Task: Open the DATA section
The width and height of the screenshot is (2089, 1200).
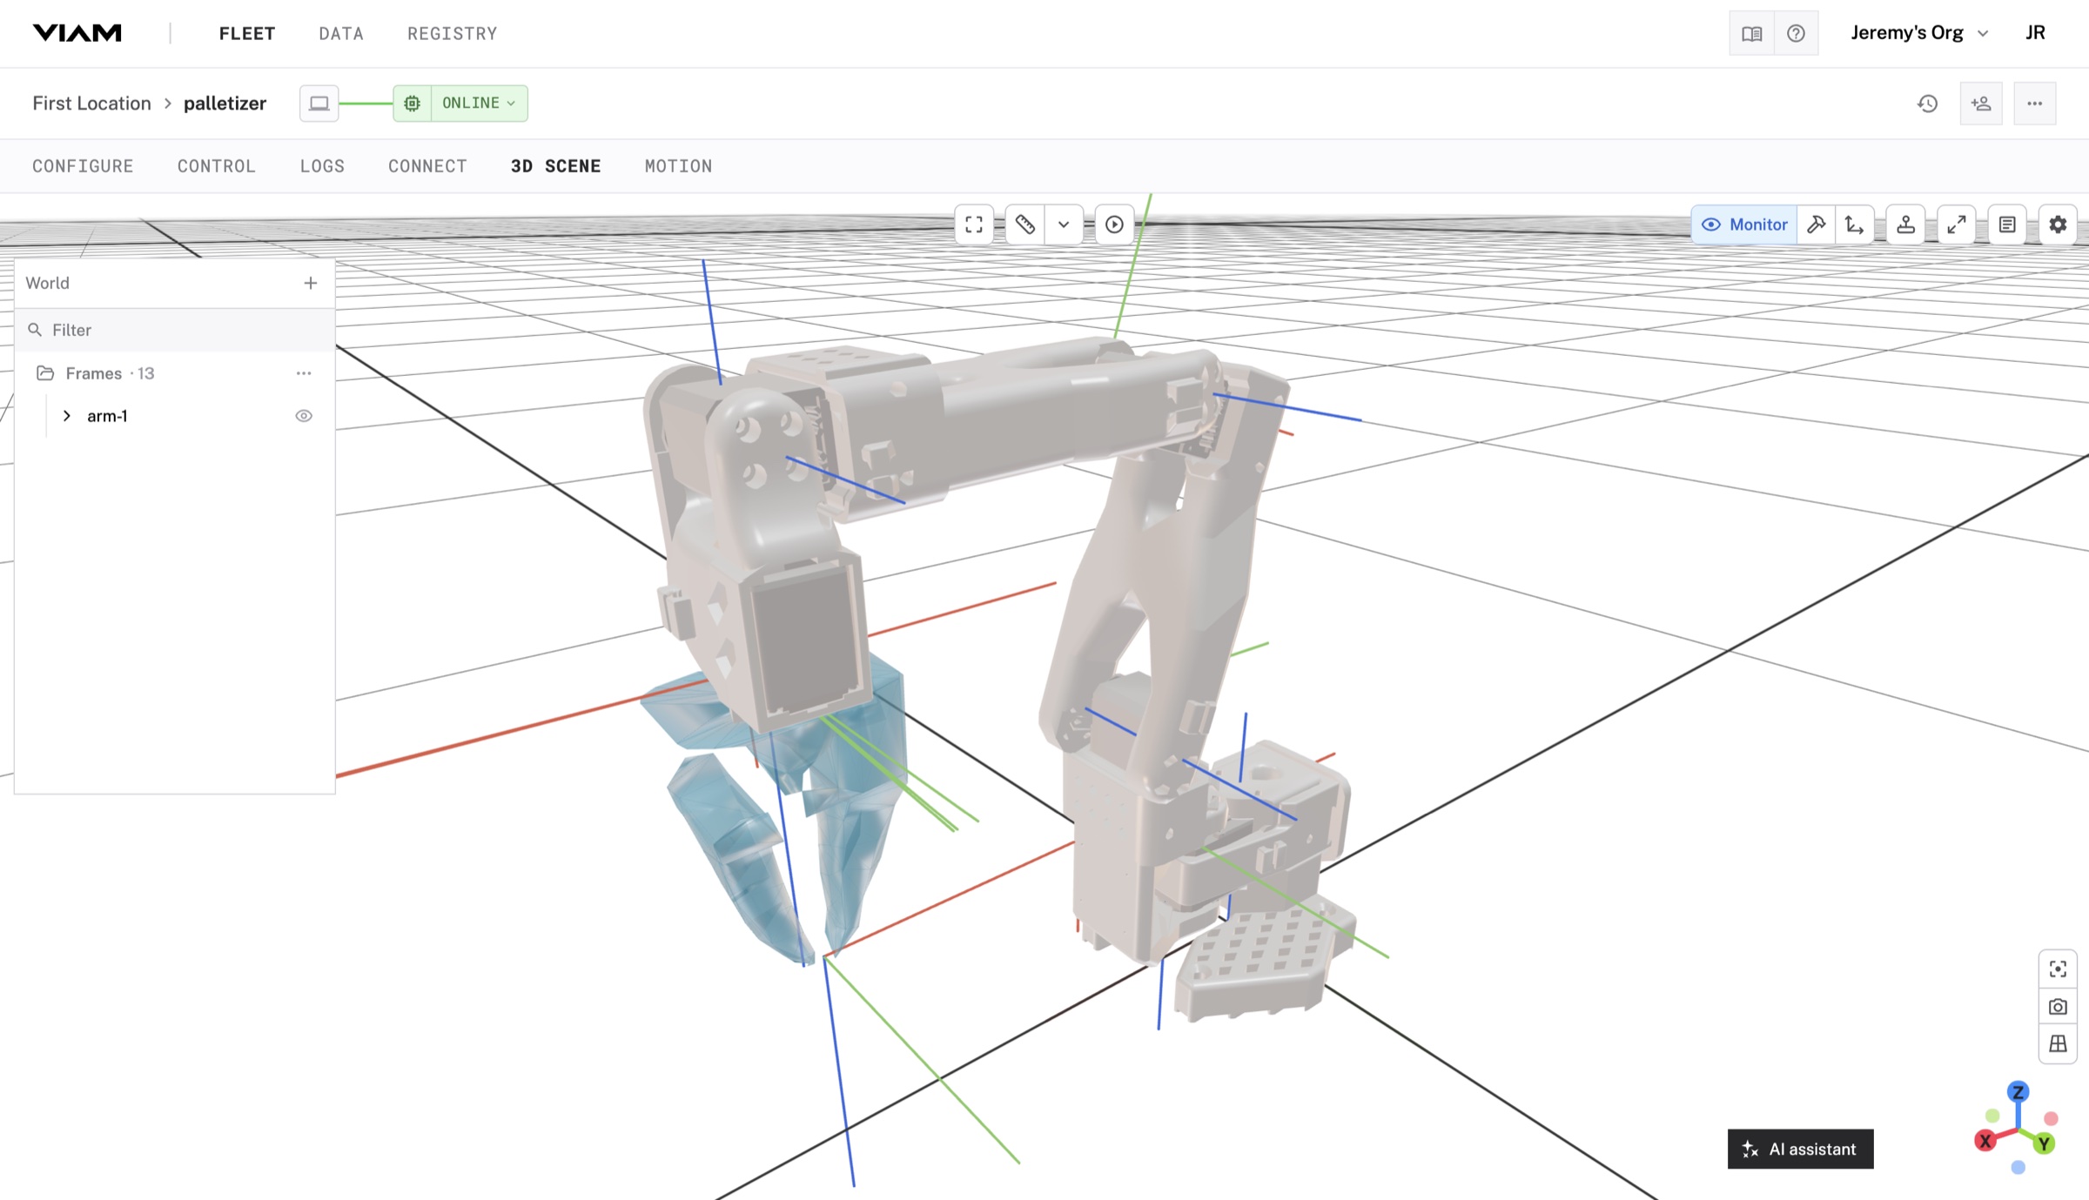Action: tap(340, 33)
